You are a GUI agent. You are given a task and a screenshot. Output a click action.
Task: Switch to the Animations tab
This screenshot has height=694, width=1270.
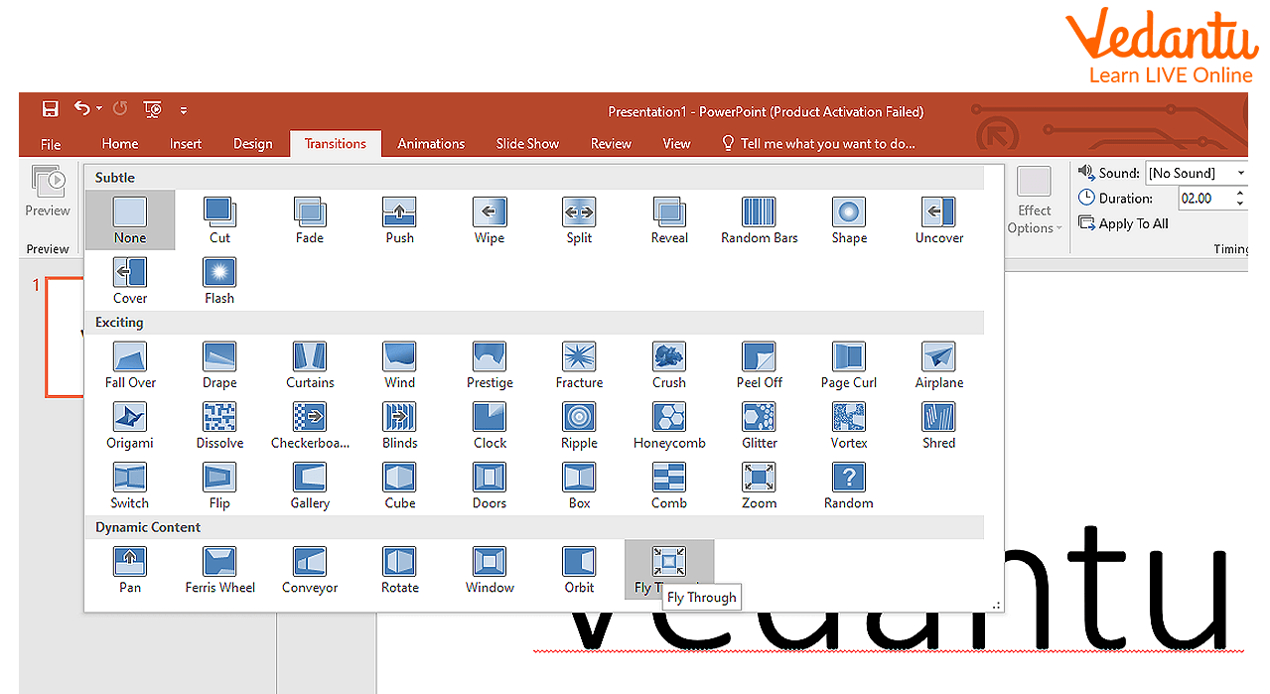click(x=431, y=144)
